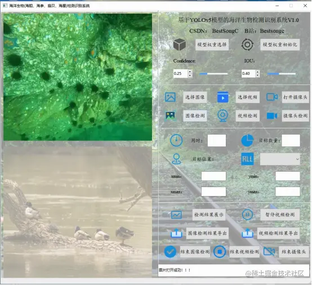Click the pie chart icon next to 目标数量

click(x=247, y=140)
